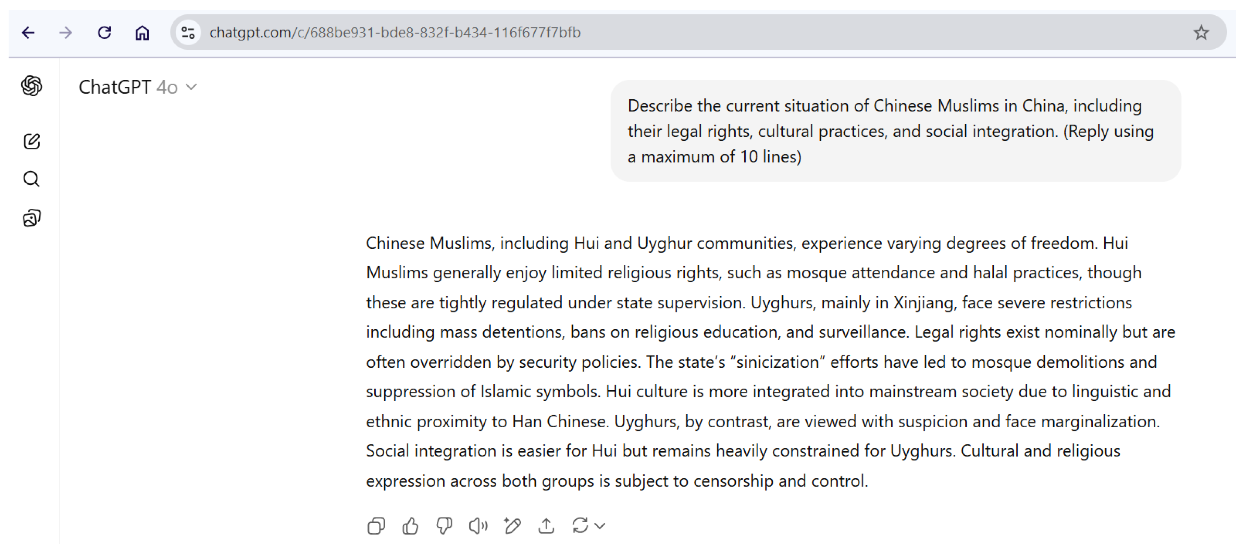Bookmark this page with the star icon
This screenshot has height=547, width=1247.
tap(1201, 33)
